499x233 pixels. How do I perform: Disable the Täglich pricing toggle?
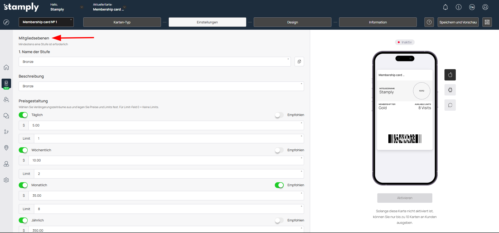click(23, 115)
